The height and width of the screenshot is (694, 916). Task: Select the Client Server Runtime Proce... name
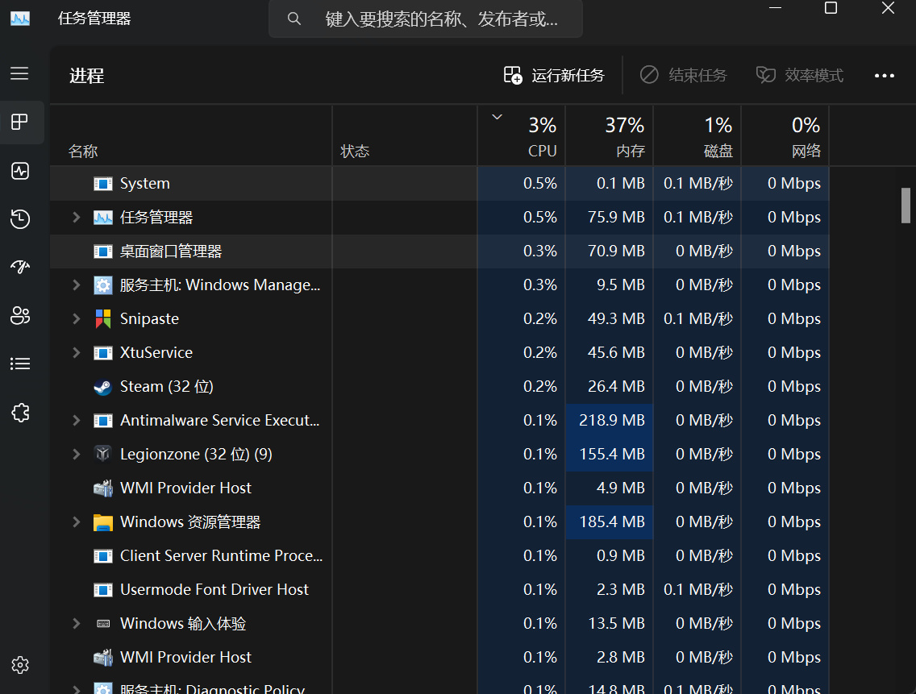pos(221,556)
